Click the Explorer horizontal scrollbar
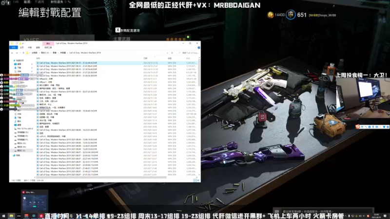The height and width of the screenshot is (219, 390). point(101,177)
